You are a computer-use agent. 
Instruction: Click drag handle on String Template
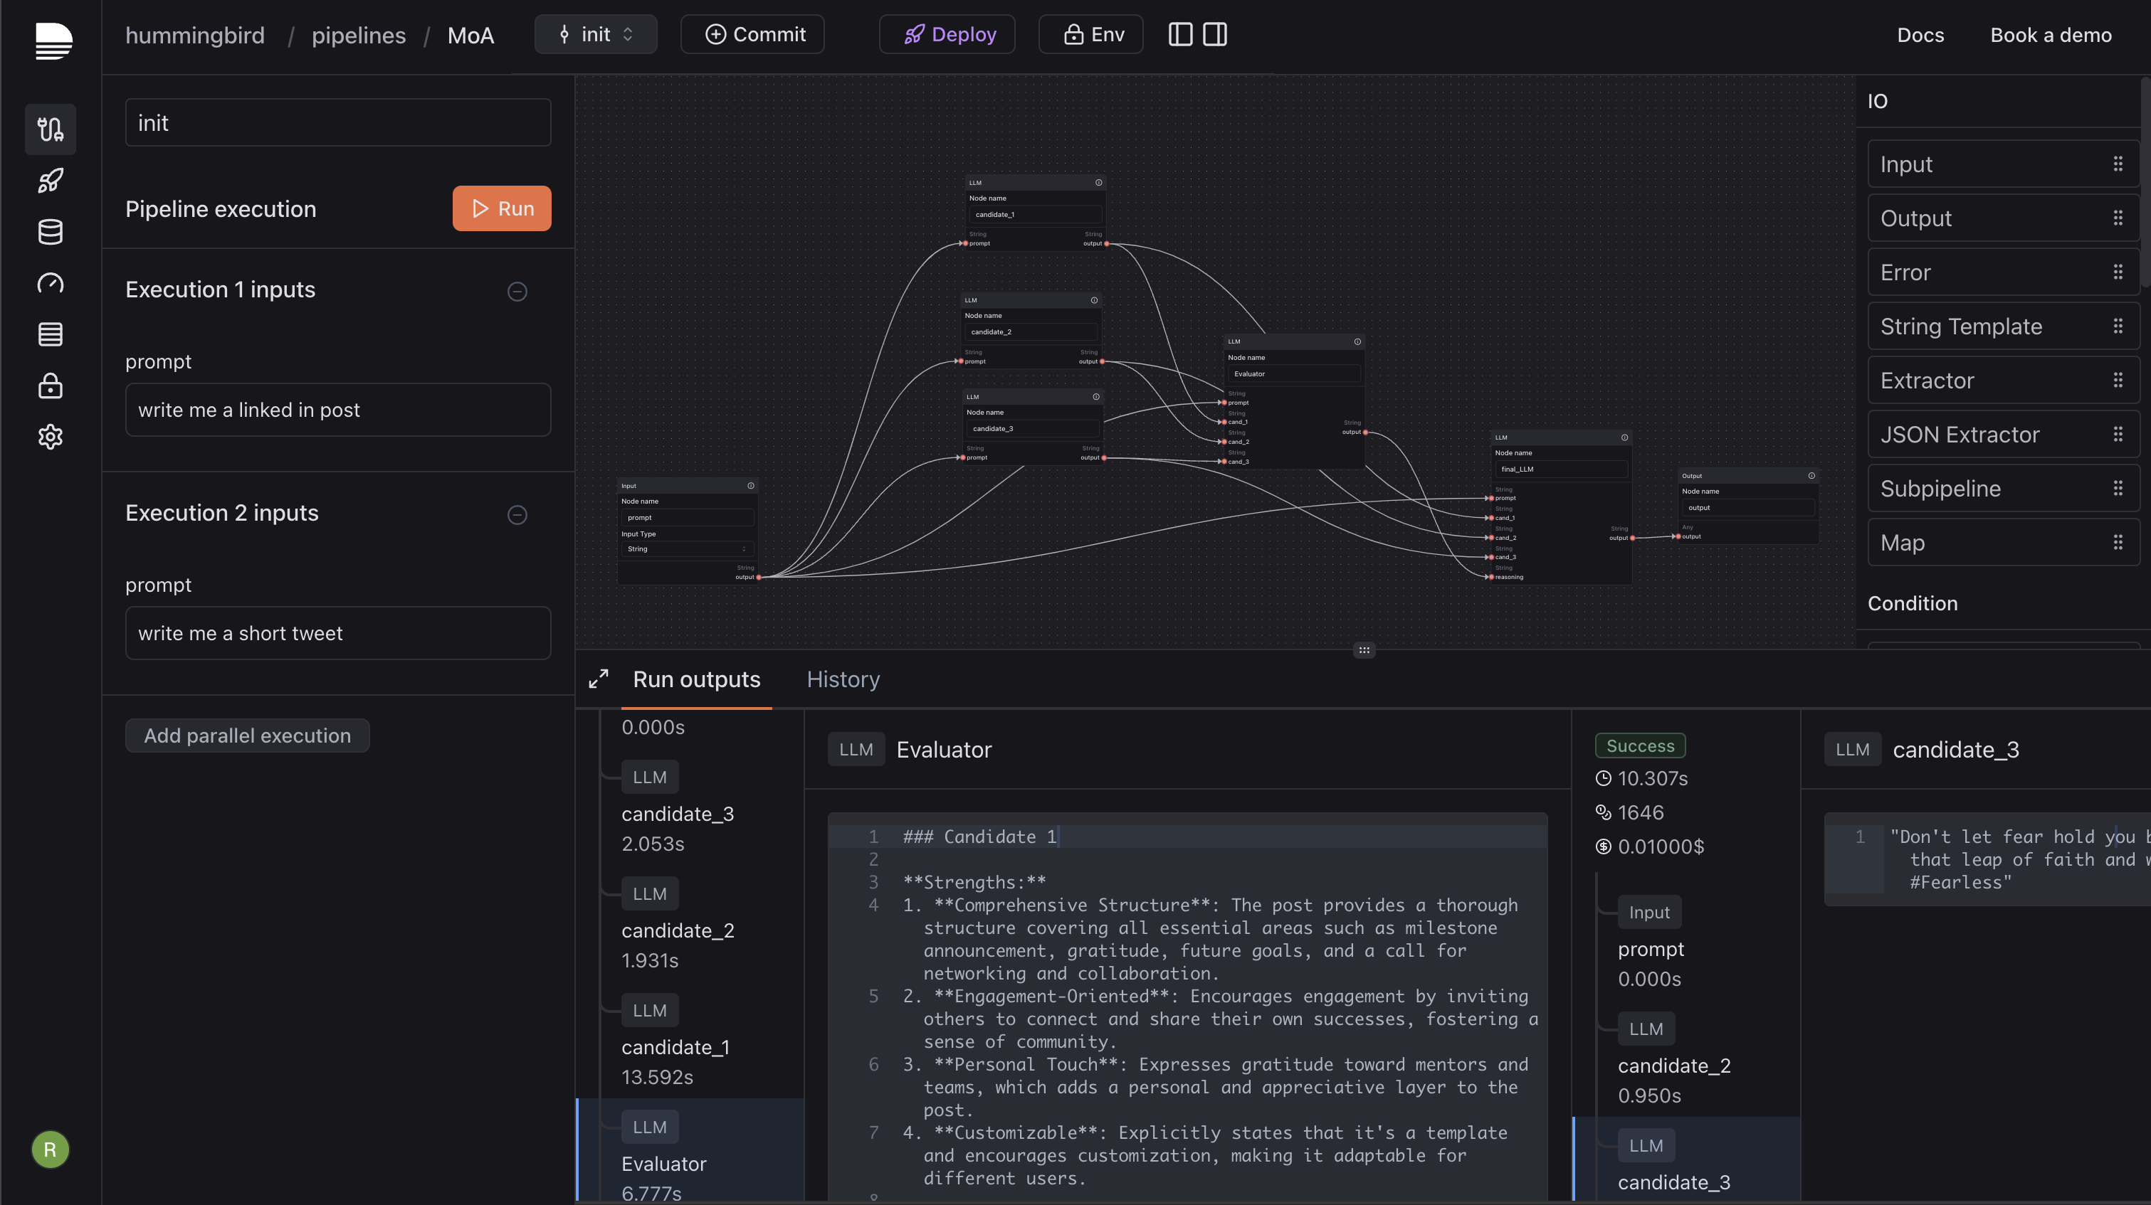(x=2118, y=327)
